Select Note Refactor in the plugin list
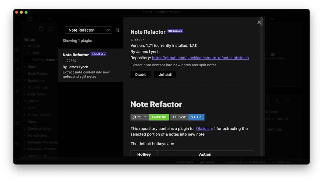 91,65
